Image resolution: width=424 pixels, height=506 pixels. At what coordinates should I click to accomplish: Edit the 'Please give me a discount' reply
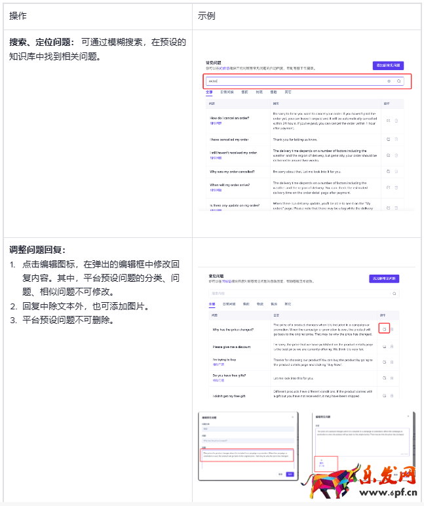(x=384, y=346)
